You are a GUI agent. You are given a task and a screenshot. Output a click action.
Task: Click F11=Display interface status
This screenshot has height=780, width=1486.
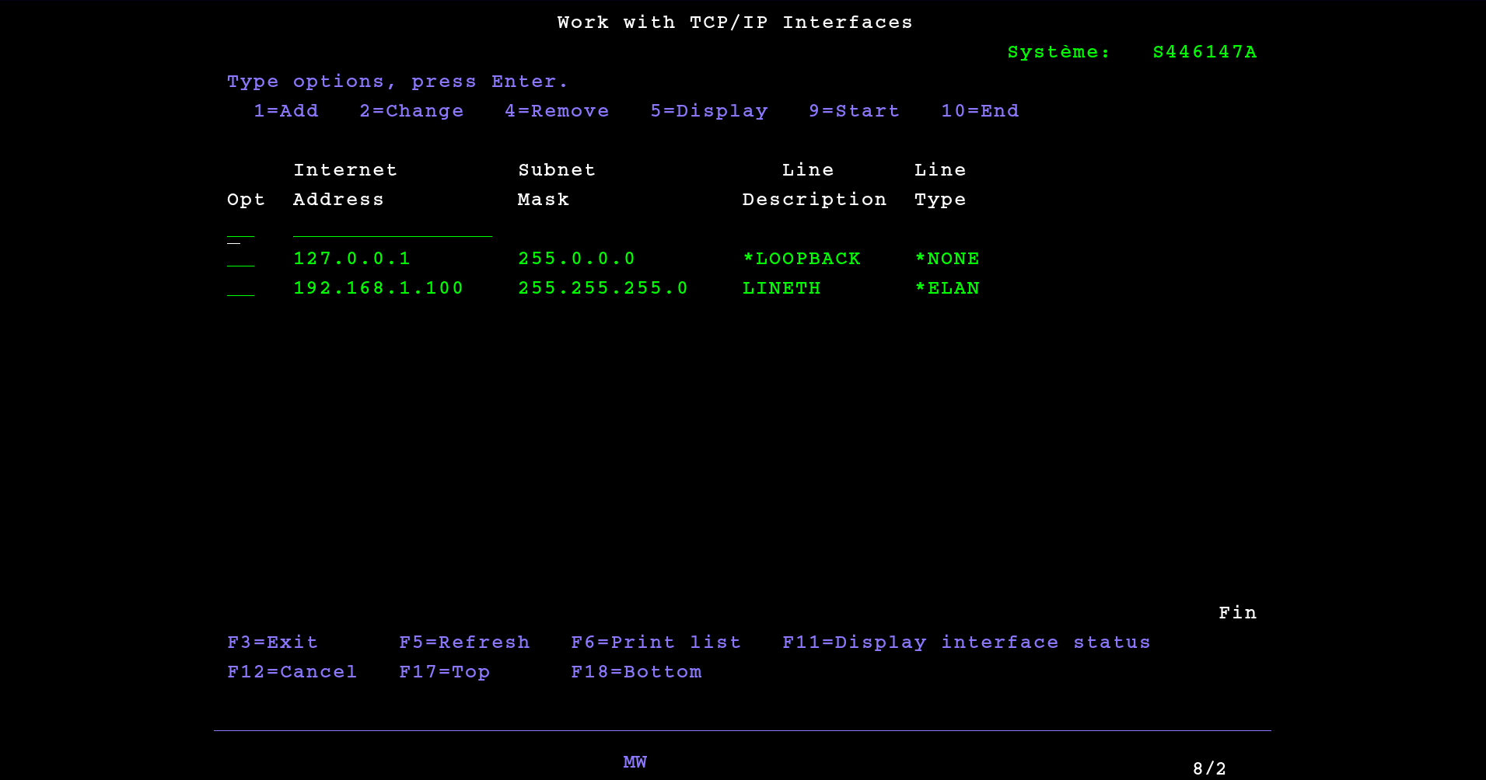click(x=966, y=642)
